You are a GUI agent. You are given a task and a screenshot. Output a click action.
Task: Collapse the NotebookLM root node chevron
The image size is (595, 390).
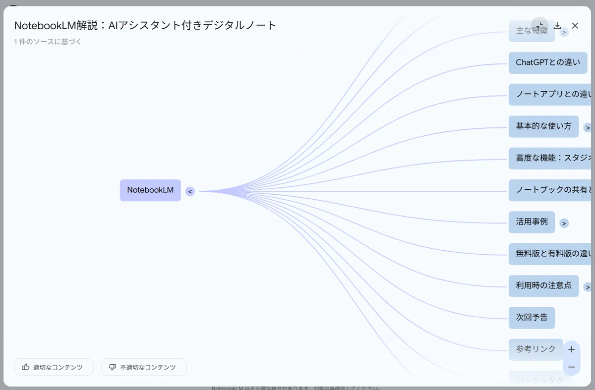(190, 191)
